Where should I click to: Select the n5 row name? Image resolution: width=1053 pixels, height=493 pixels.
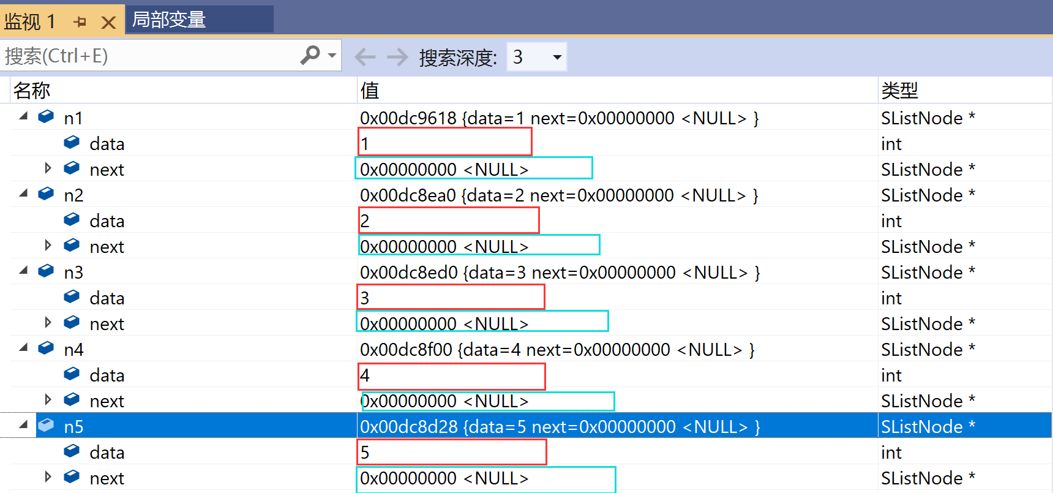click(x=73, y=427)
